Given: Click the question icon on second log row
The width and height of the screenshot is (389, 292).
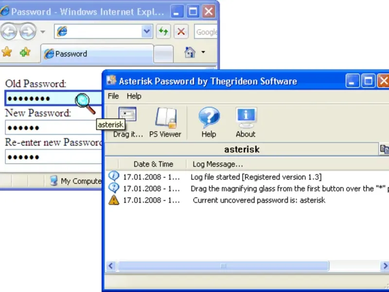Looking at the screenshot, I should coord(114,188).
